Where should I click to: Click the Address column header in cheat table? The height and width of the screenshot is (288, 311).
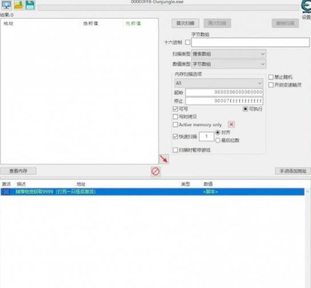pyautogui.click(x=81, y=184)
